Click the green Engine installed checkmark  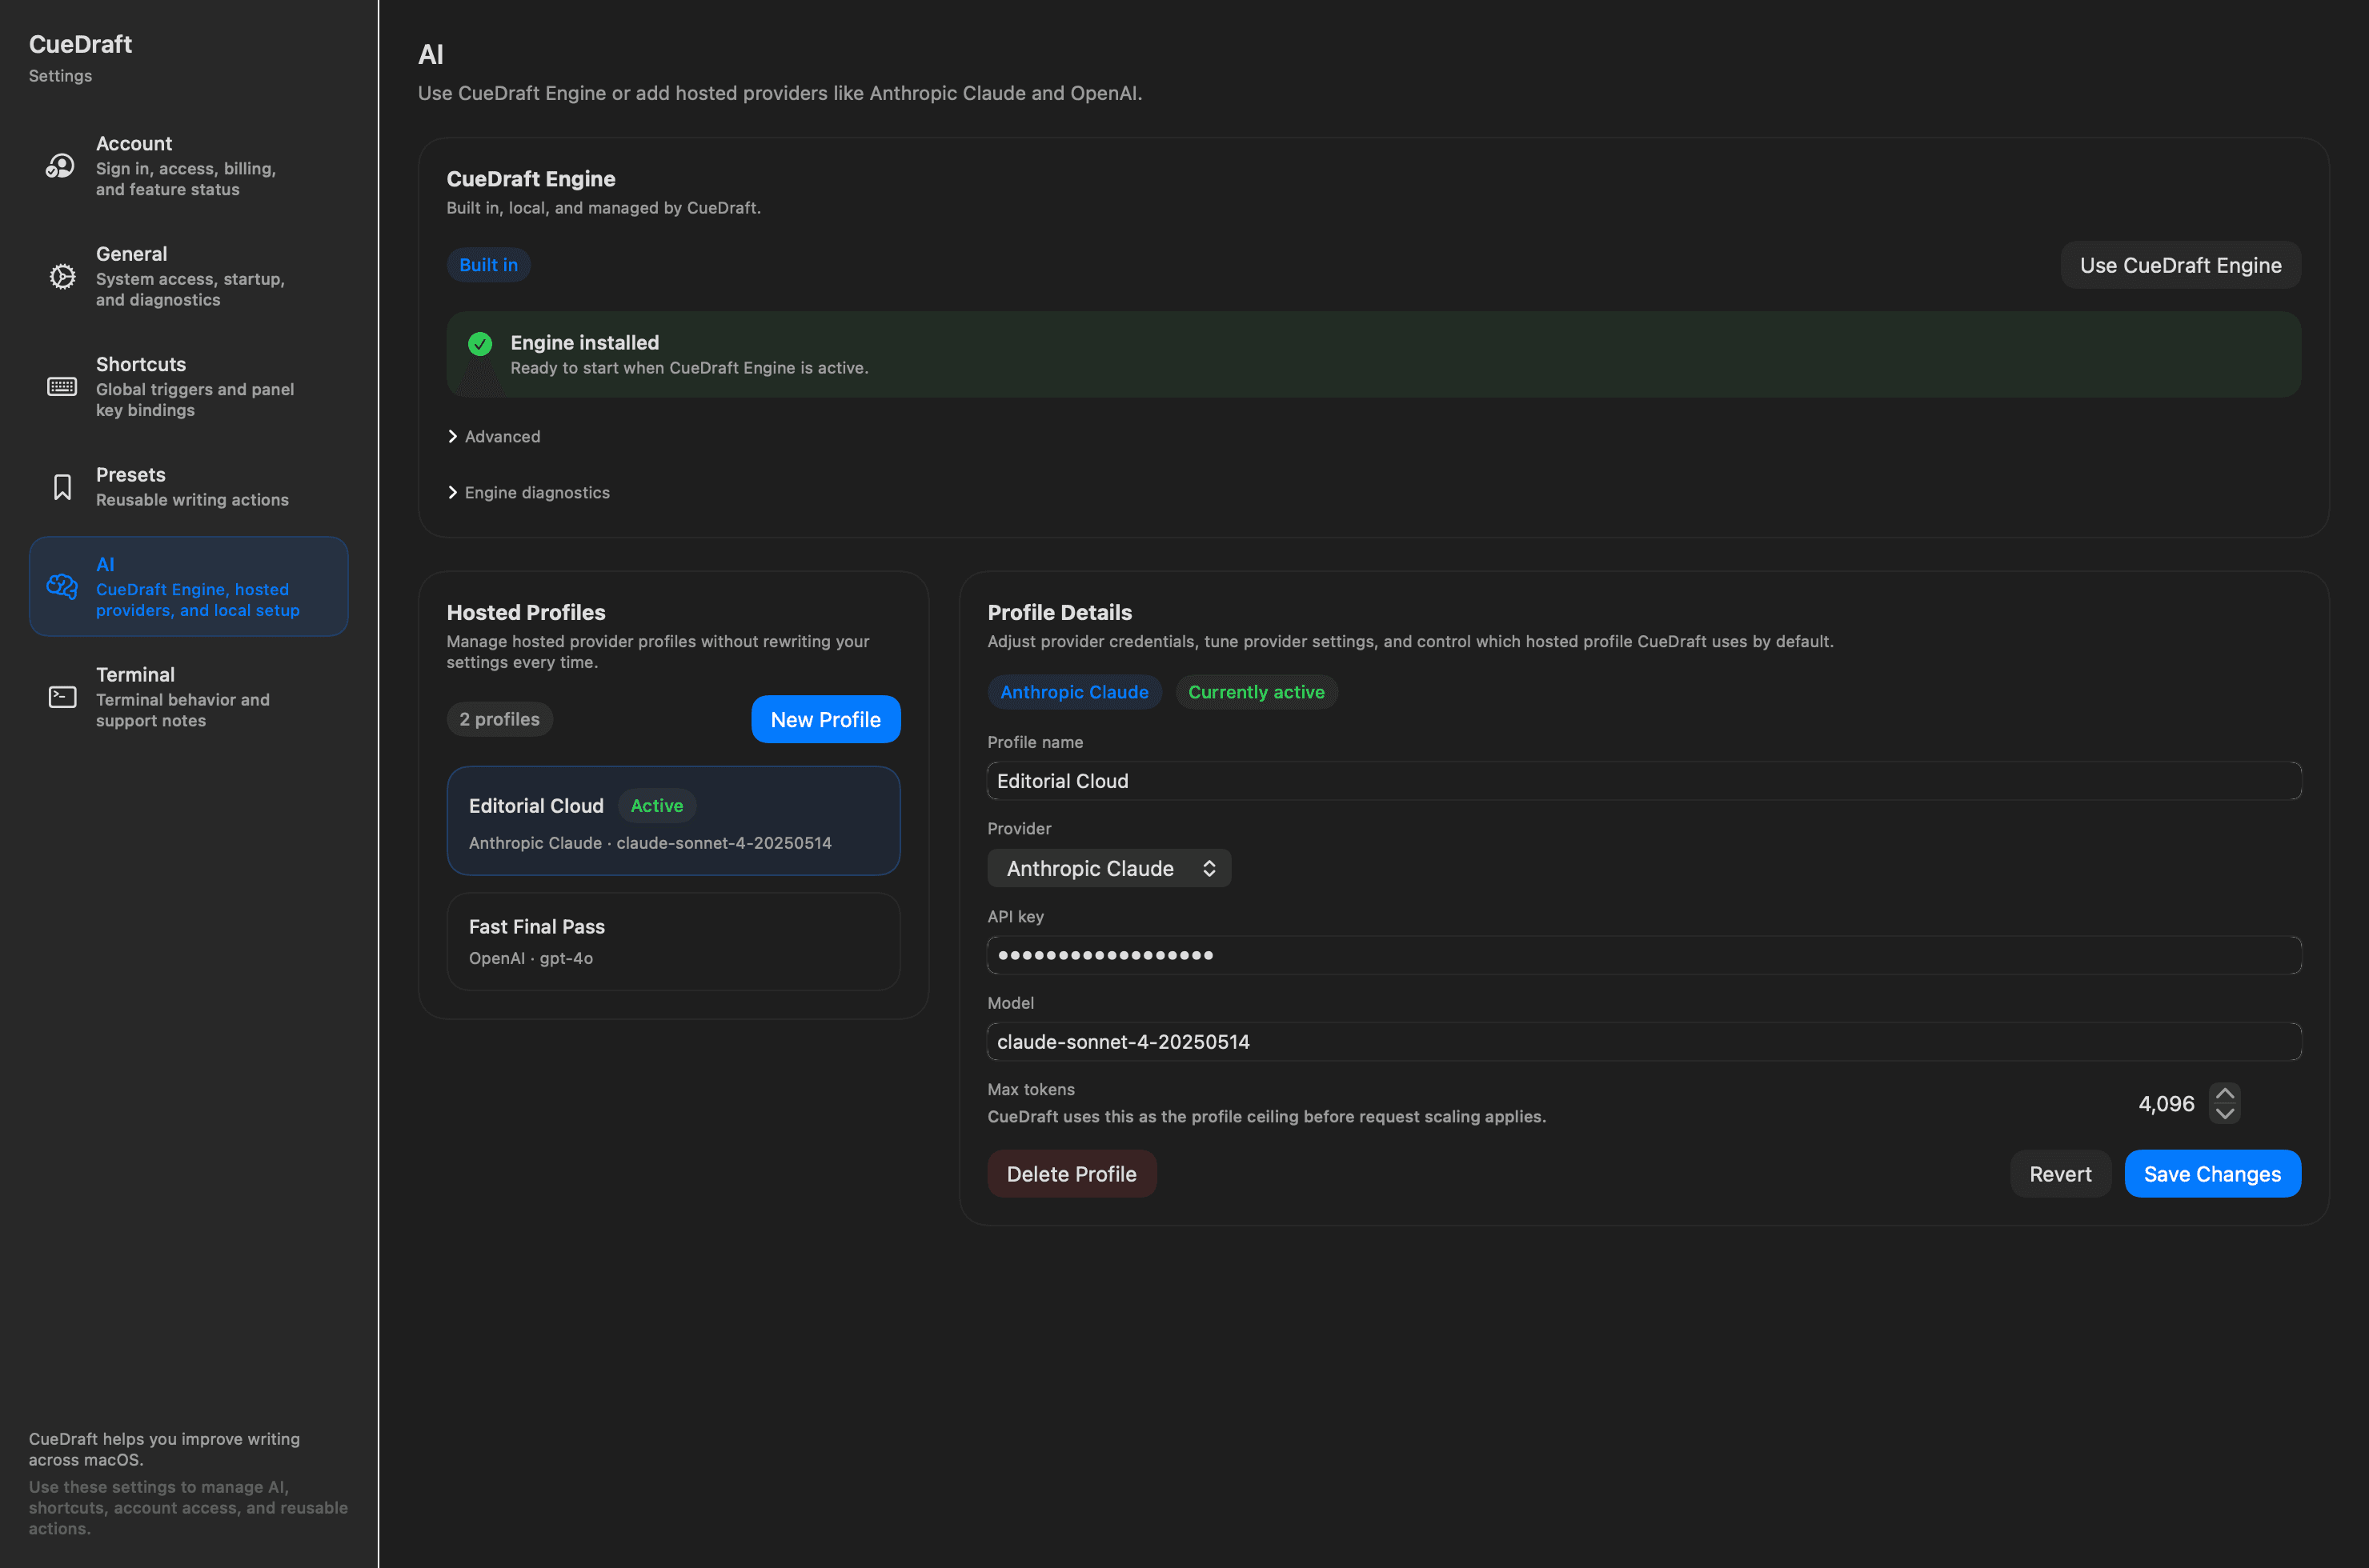point(479,344)
